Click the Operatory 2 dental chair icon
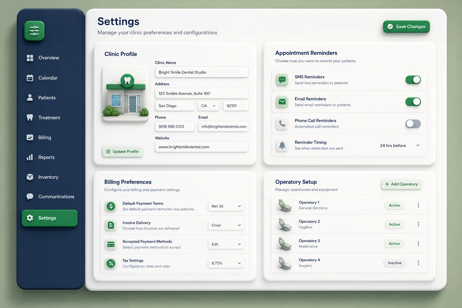 (x=285, y=225)
